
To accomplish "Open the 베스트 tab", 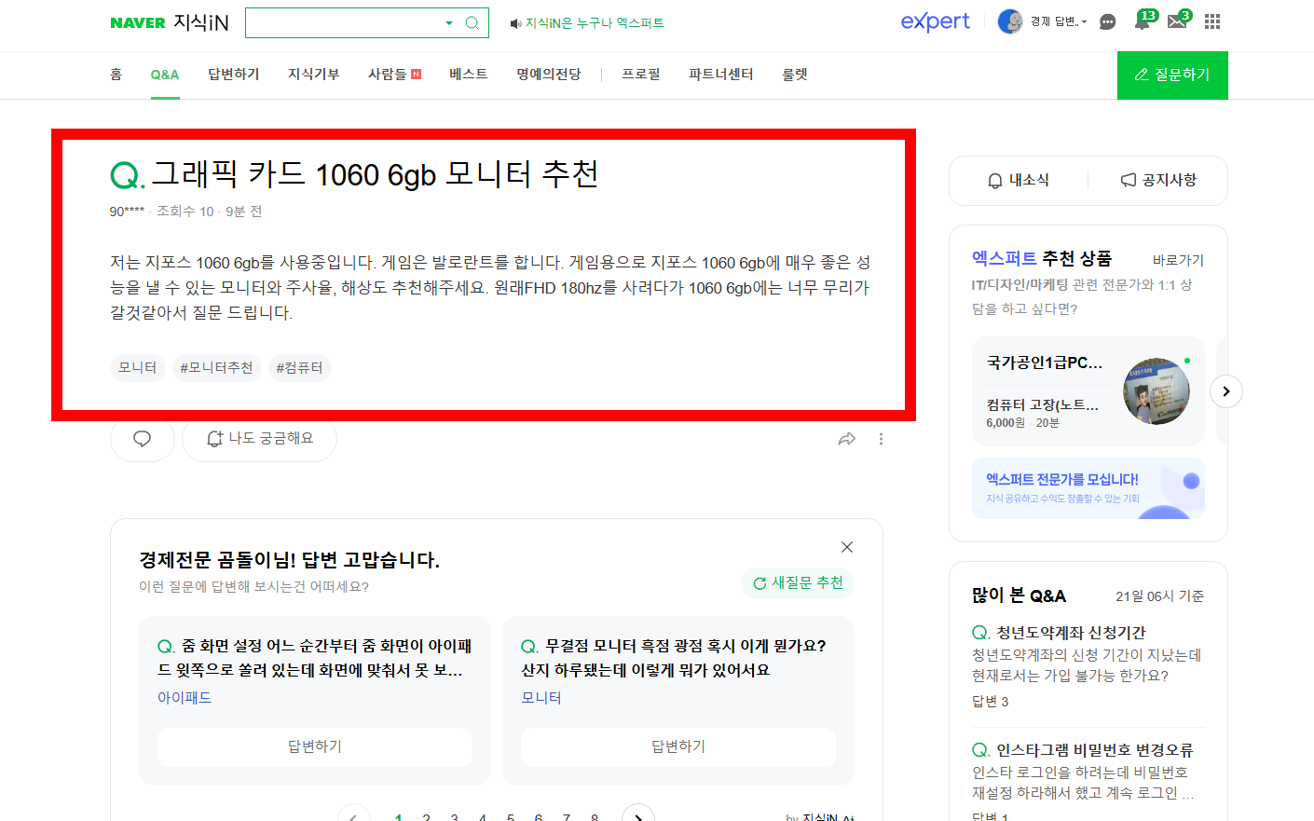I will pos(468,75).
